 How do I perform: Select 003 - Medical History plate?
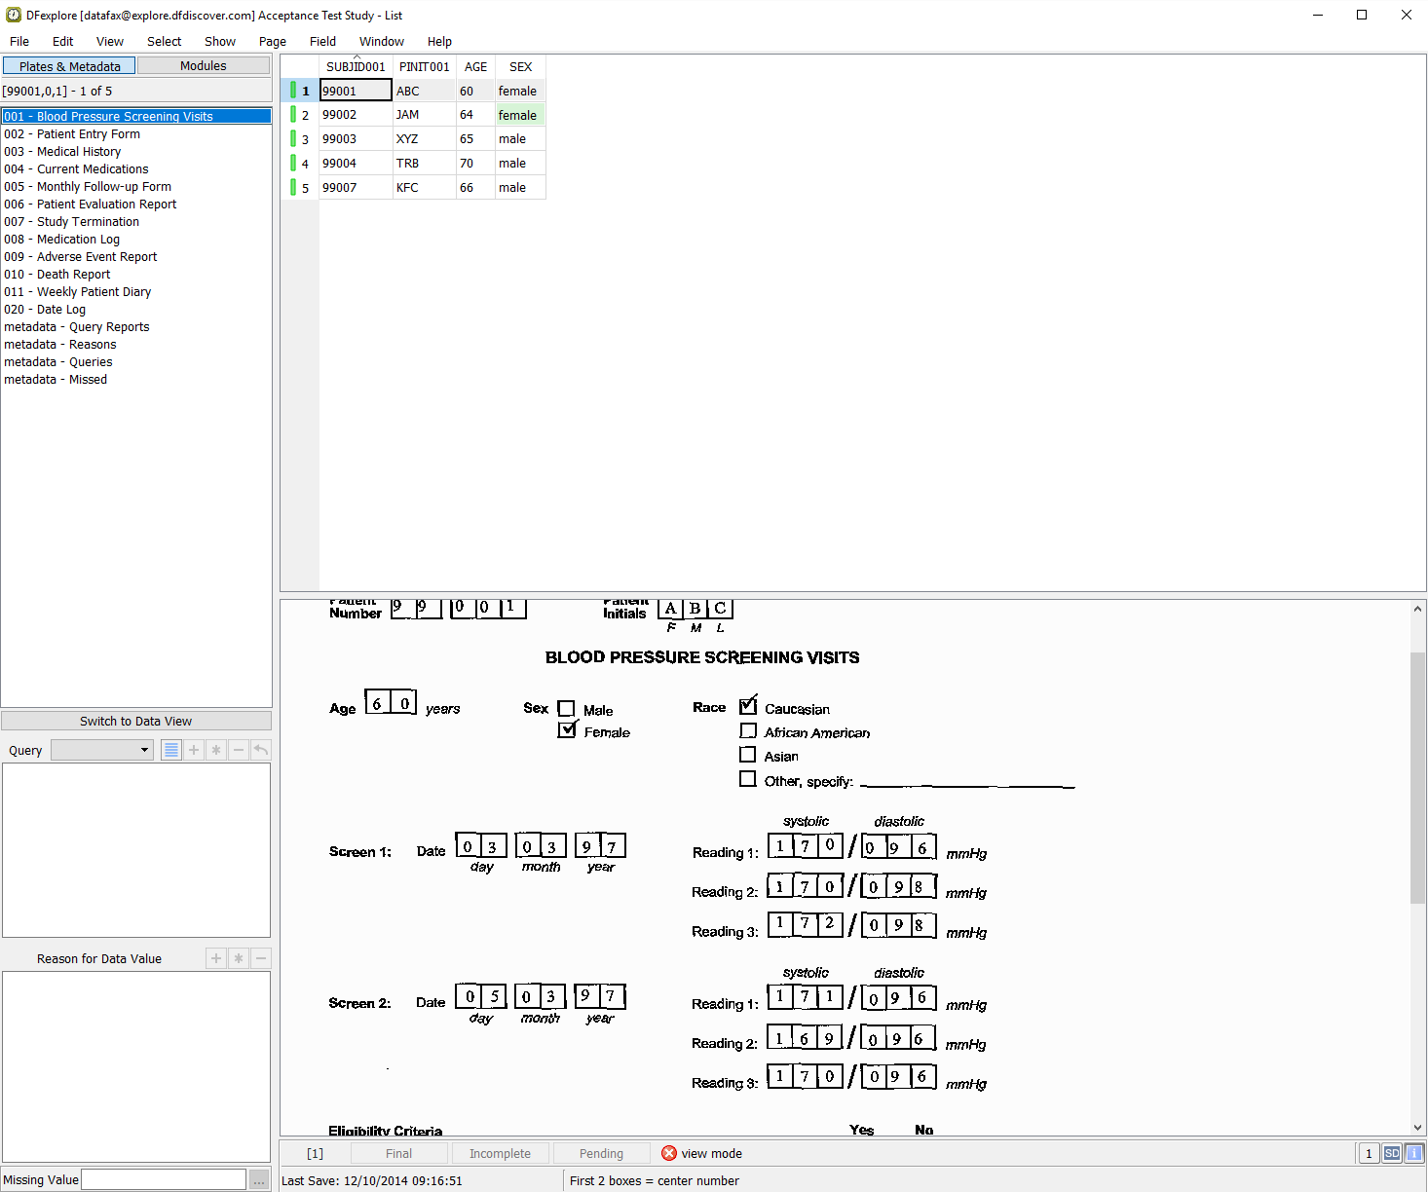tap(62, 152)
